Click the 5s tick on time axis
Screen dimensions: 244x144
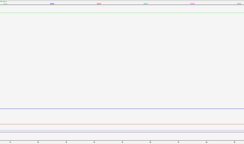coord(122,142)
